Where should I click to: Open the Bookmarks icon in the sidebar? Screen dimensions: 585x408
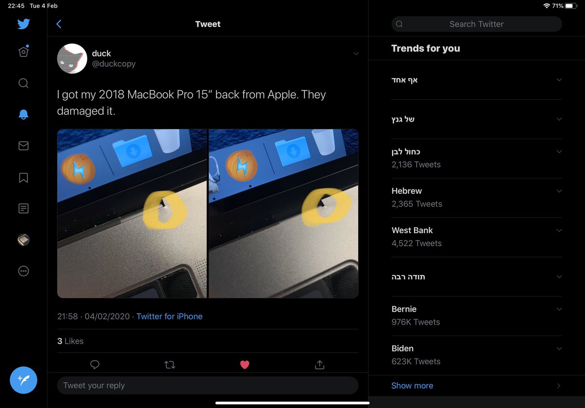[23, 178]
